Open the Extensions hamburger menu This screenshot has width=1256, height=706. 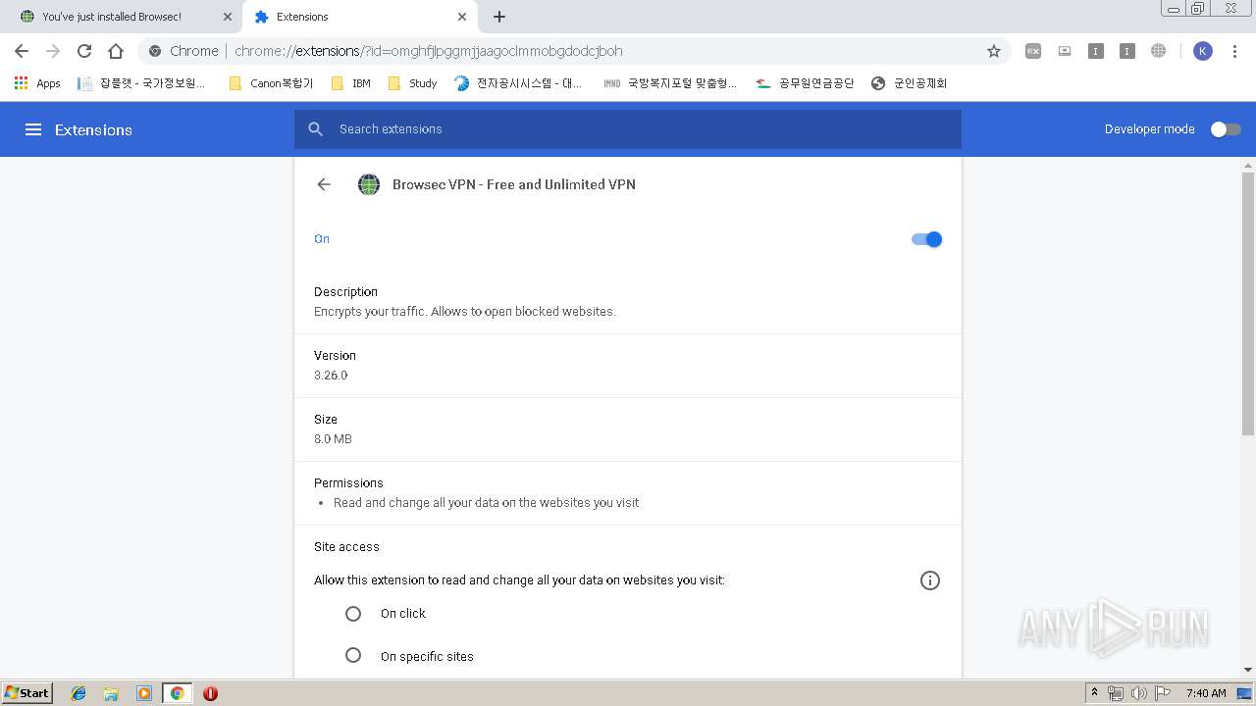tap(33, 129)
